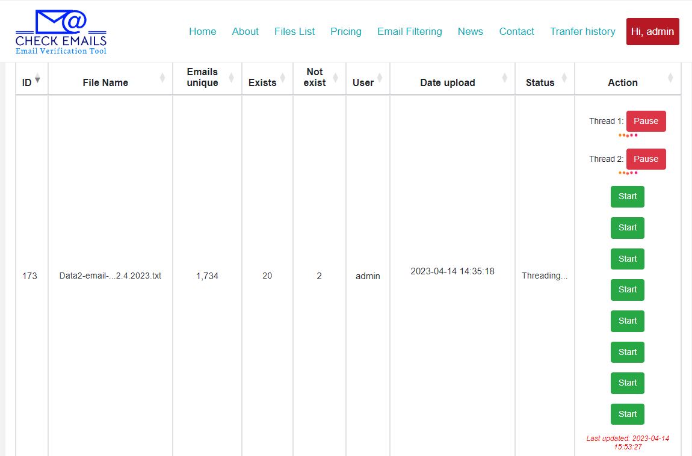The image size is (692, 456).
Task: Click file name Data2-email-...2.4.2023.txt
Action: tap(110, 276)
